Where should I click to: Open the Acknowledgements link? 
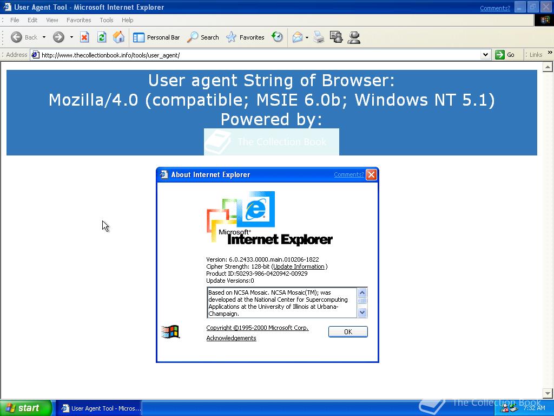tap(231, 338)
